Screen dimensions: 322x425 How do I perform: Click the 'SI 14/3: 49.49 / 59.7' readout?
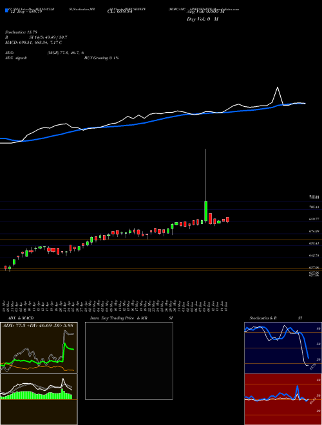[x=48, y=37]
